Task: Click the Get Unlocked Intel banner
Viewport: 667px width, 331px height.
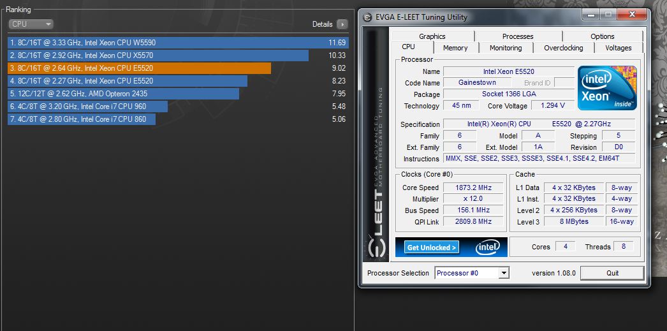Action: tap(451, 247)
